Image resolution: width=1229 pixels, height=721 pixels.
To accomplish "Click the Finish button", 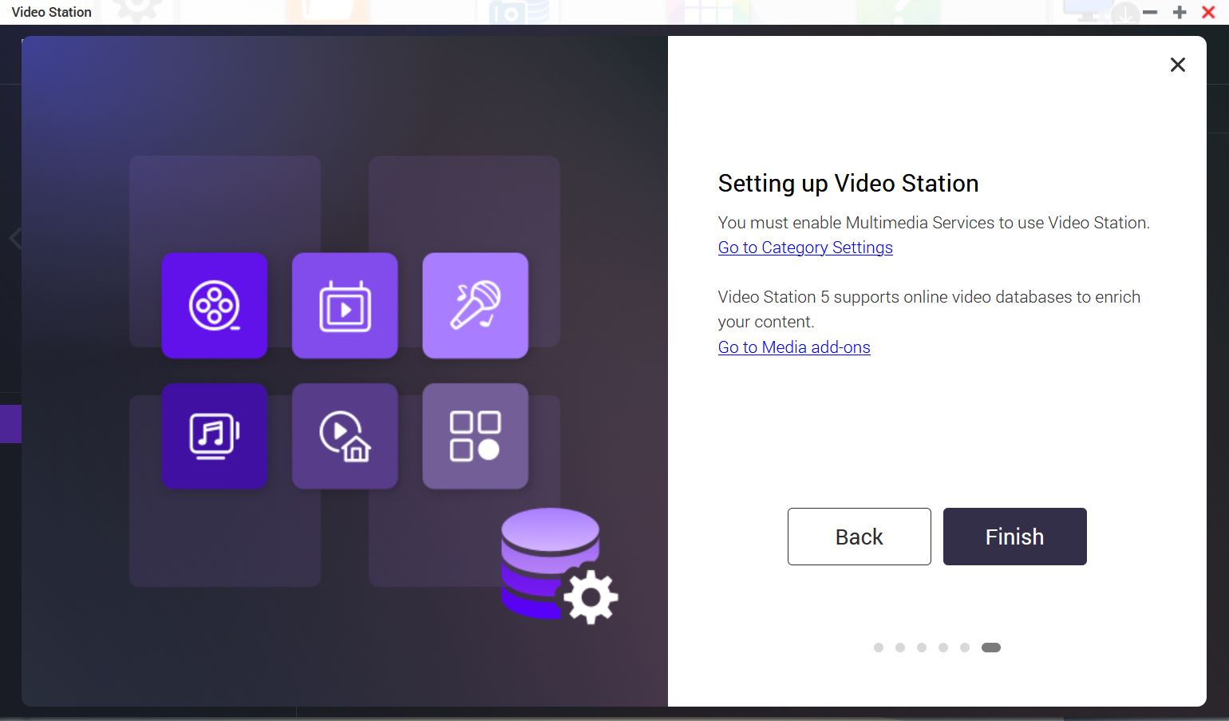I will [1014, 537].
